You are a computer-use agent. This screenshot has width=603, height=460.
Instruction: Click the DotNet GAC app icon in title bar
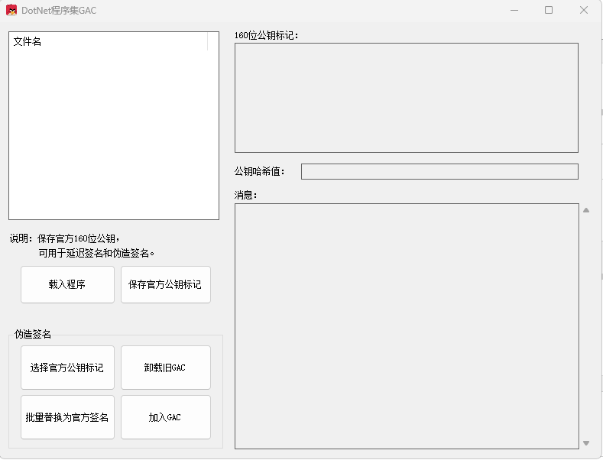[x=11, y=11]
